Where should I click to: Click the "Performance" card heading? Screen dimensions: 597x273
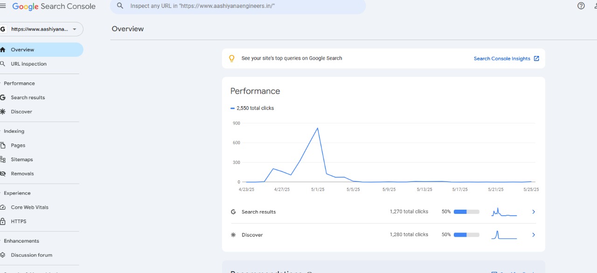(255, 91)
